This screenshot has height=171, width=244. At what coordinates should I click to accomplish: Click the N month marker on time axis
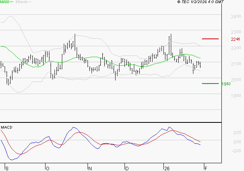point(90,169)
